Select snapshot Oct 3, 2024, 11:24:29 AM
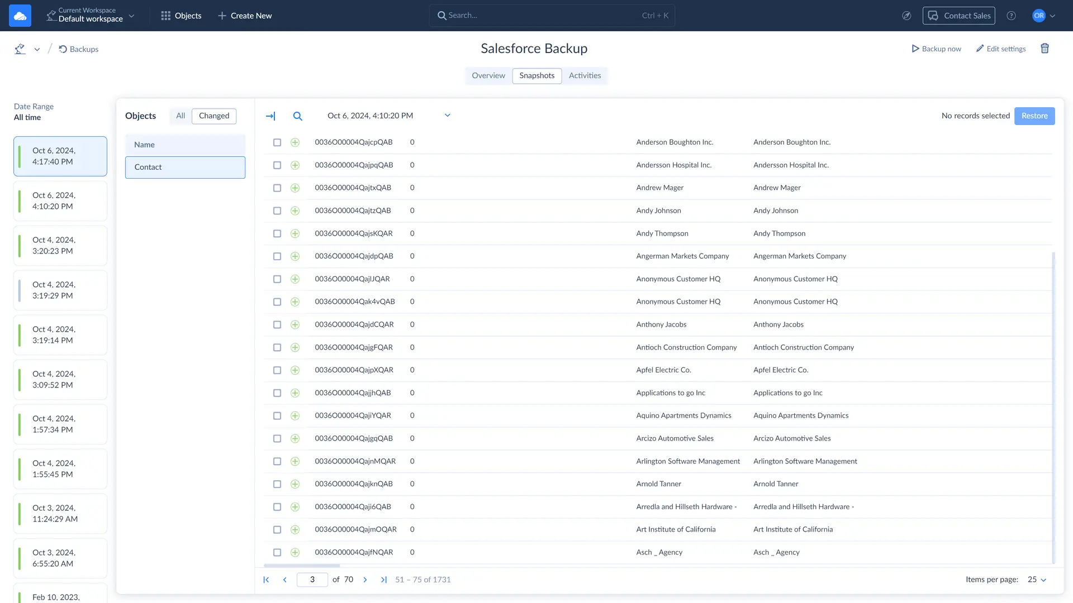The image size is (1073, 603). (x=60, y=514)
